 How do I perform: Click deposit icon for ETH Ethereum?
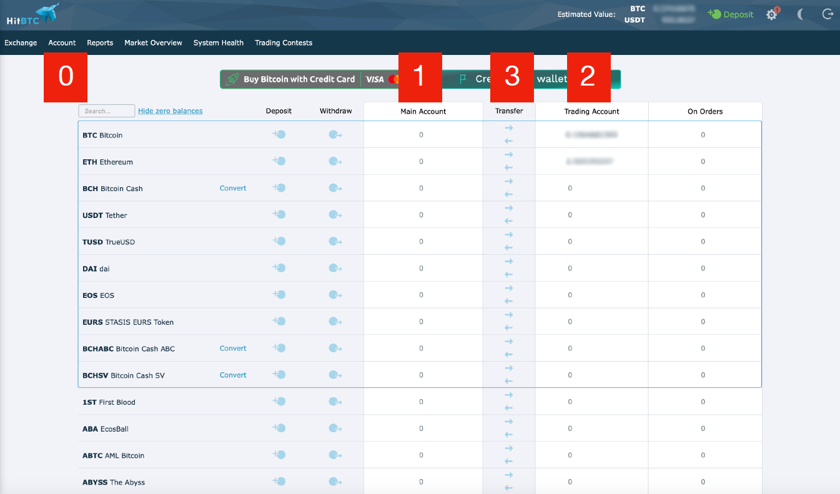(x=279, y=161)
